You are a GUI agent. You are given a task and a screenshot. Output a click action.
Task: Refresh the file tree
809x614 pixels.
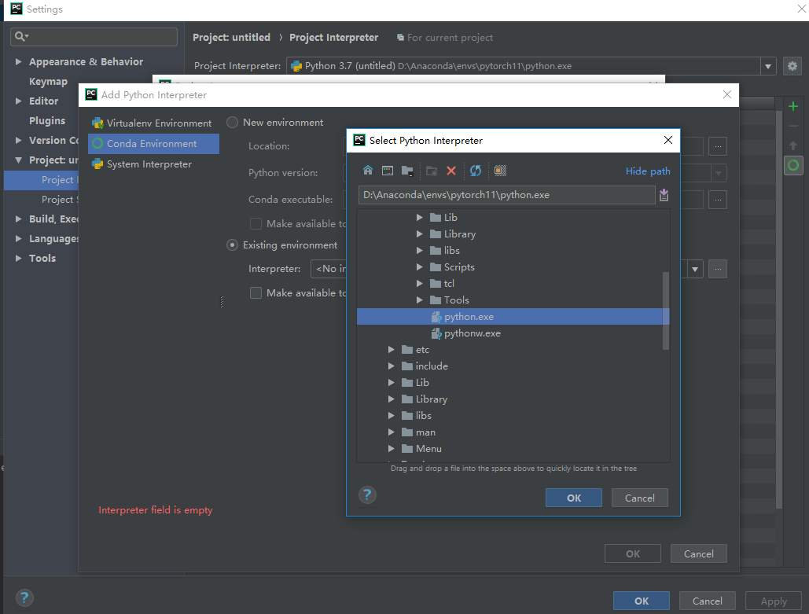click(476, 171)
